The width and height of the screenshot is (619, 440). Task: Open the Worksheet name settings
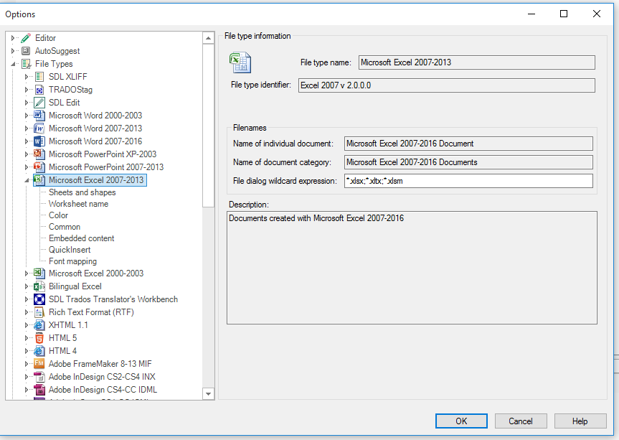pos(79,204)
